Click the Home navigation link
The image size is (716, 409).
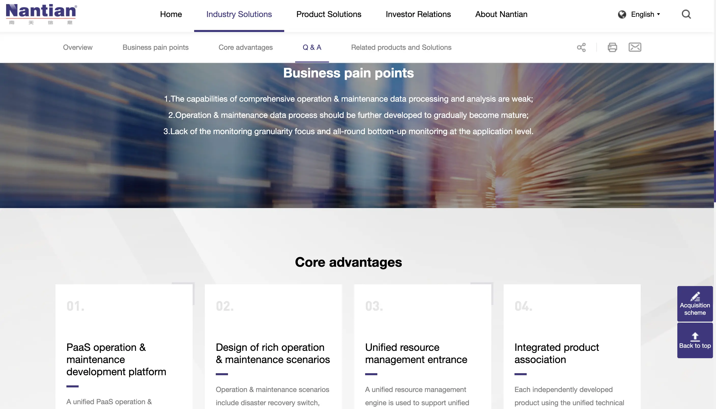(x=171, y=14)
